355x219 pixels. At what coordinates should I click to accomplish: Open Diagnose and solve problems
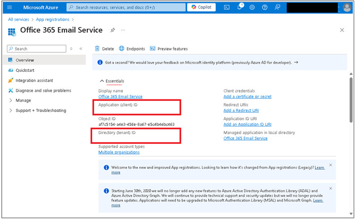point(44,90)
